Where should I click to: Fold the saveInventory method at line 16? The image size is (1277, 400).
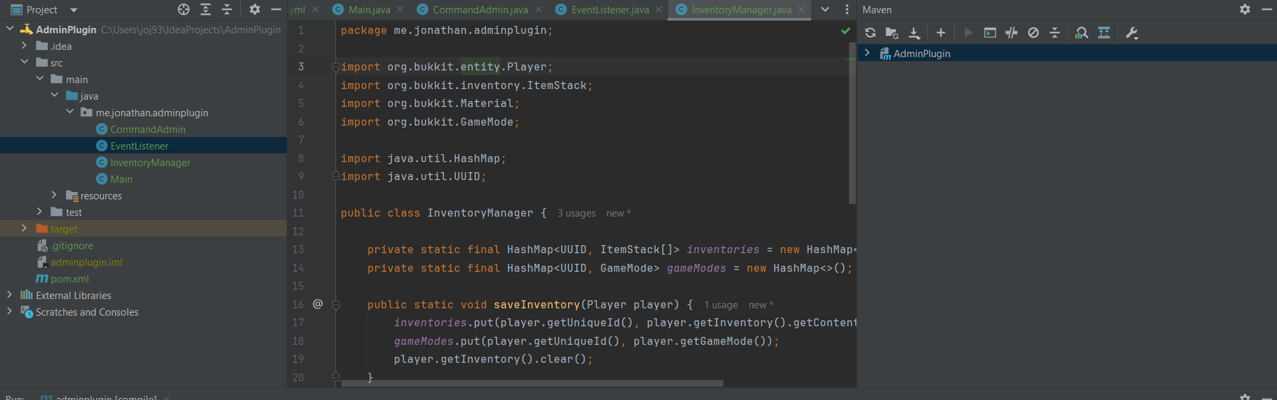click(336, 305)
